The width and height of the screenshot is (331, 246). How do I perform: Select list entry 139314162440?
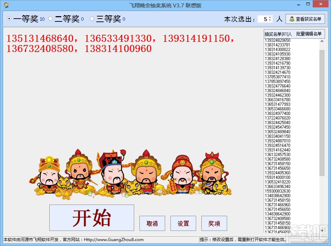[277, 150]
